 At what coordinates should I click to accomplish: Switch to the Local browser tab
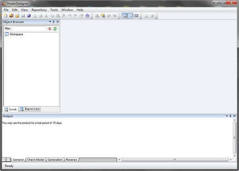(x=10, y=109)
